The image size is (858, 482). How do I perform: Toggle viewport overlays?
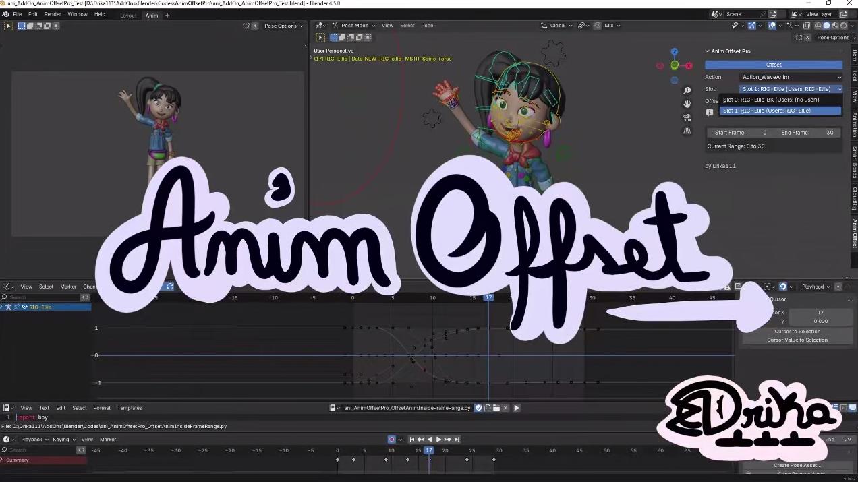(773, 26)
